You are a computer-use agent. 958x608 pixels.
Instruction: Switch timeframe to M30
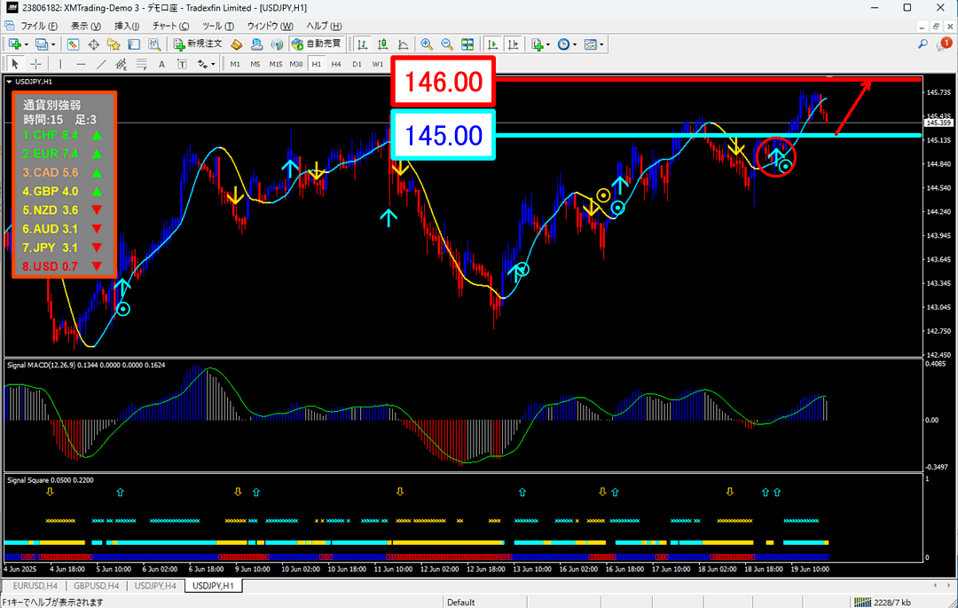pyautogui.click(x=296, y=64)
